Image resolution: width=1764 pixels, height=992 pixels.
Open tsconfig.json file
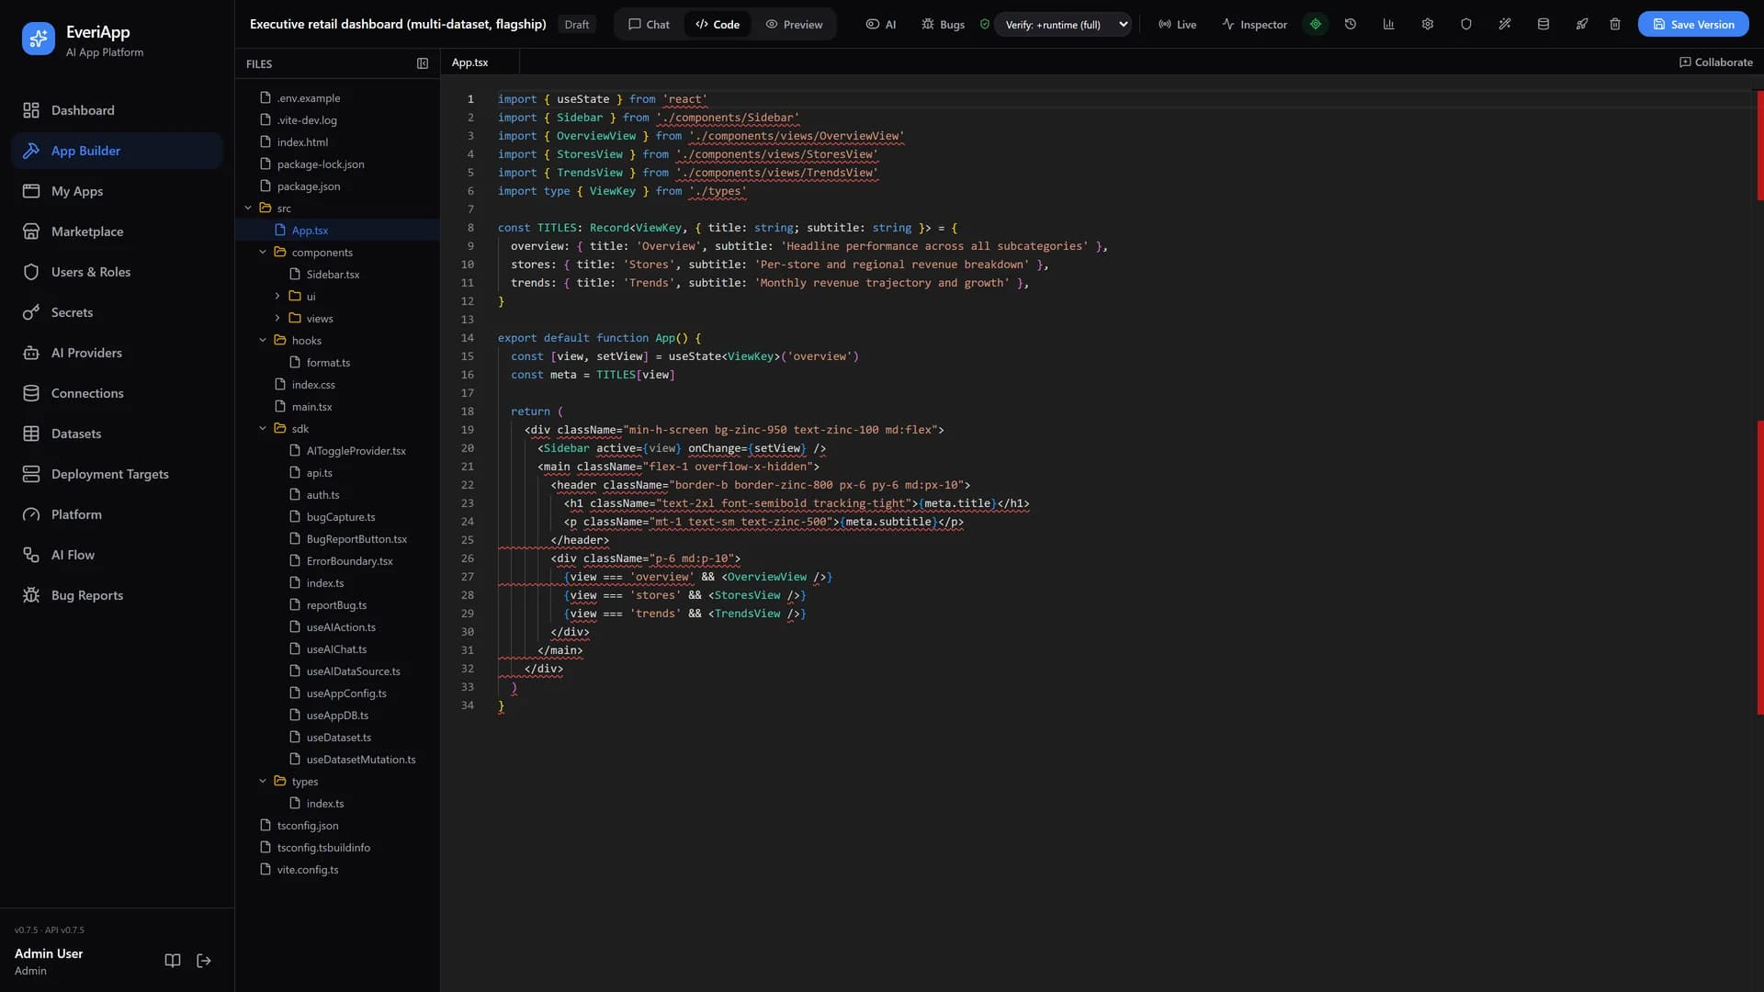(337, 826)
